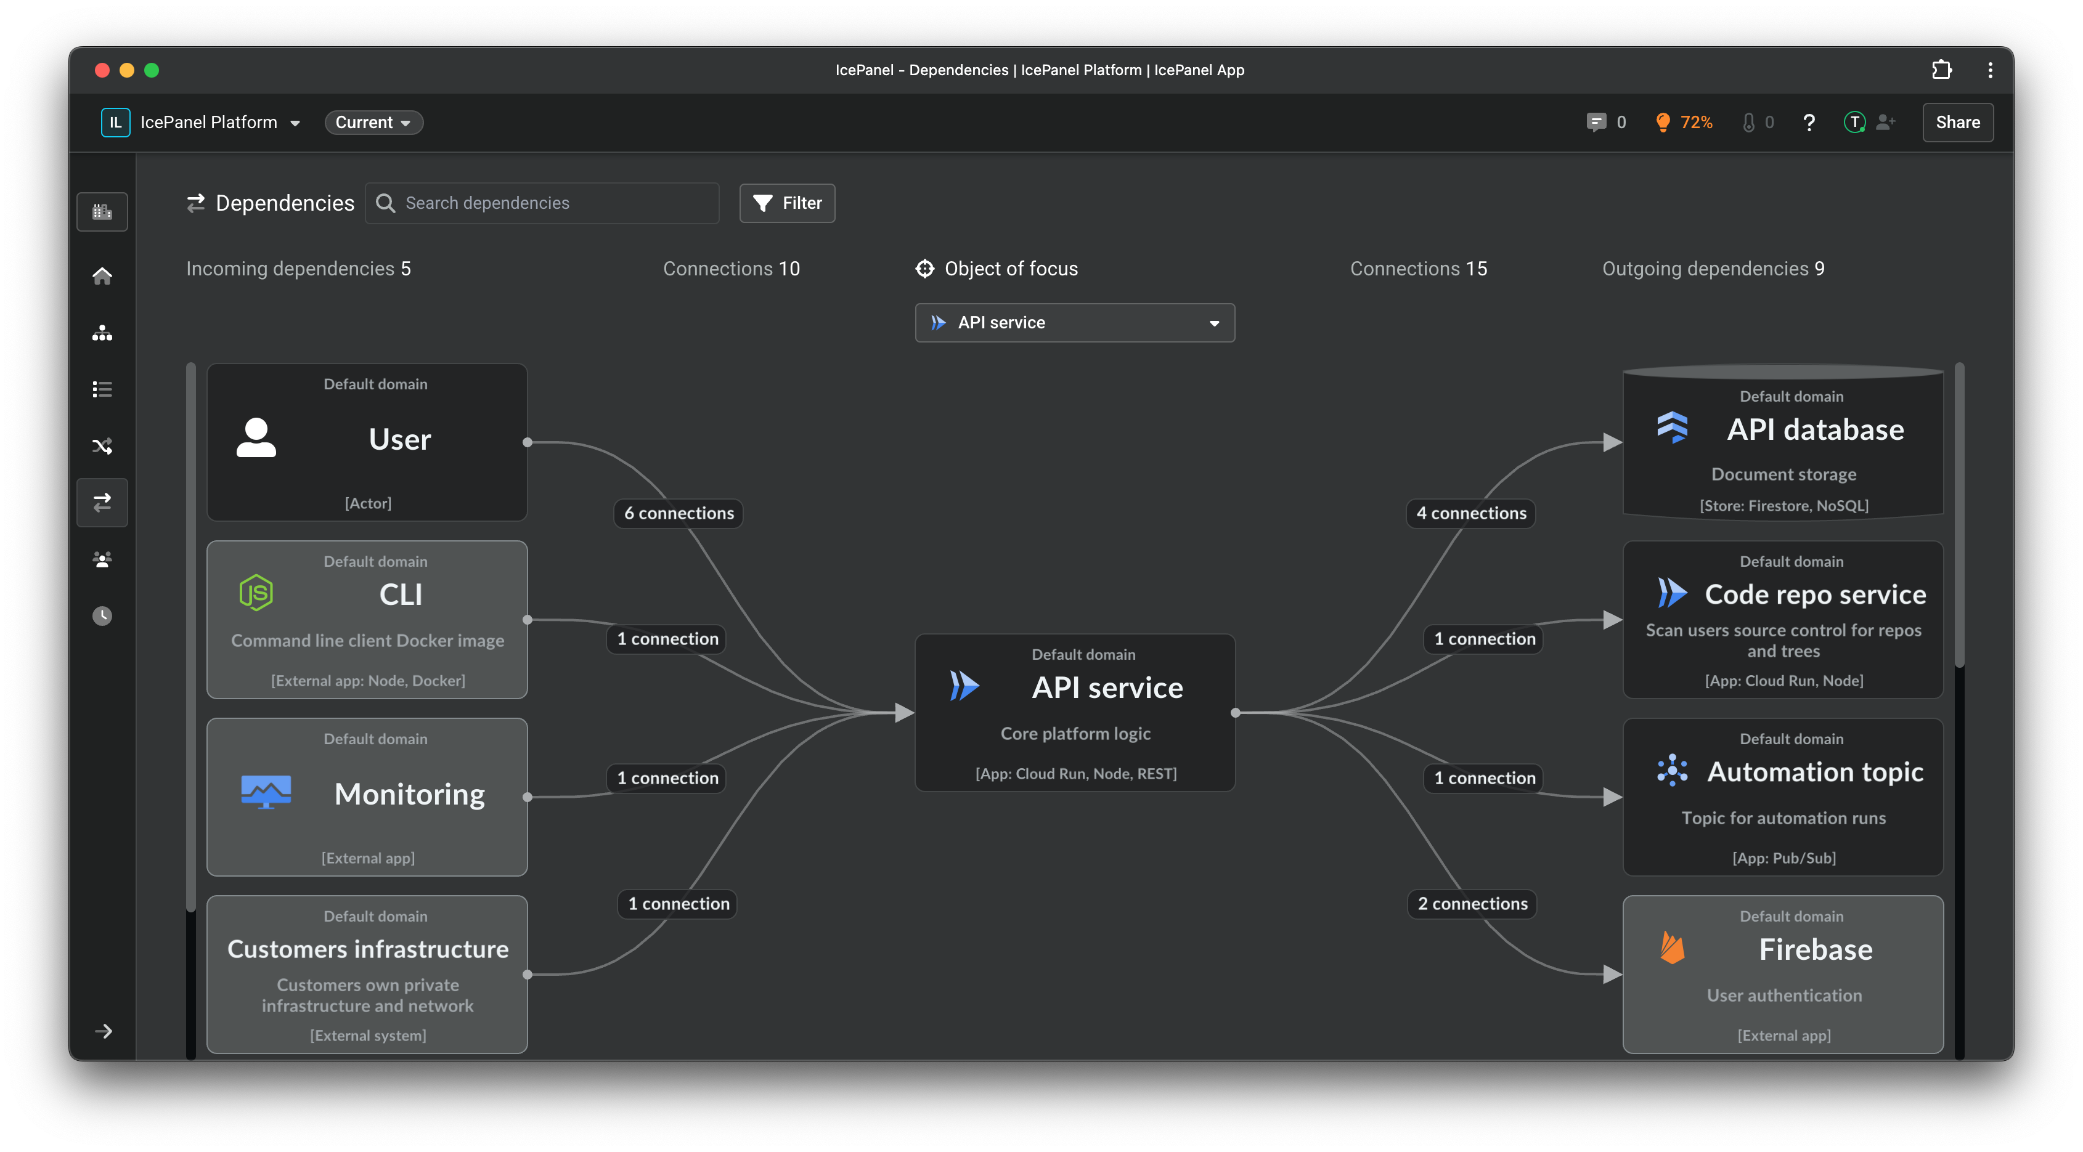Open the model objects list icon

point(102,390)
